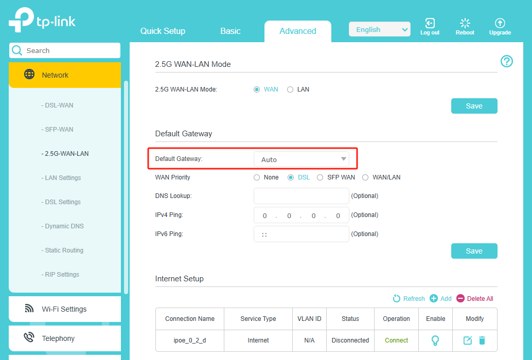This screenshot has width=532, height=360.
Task: Select LAN for 2.5G WAN-LAN Mode
Action: (290, 89)
